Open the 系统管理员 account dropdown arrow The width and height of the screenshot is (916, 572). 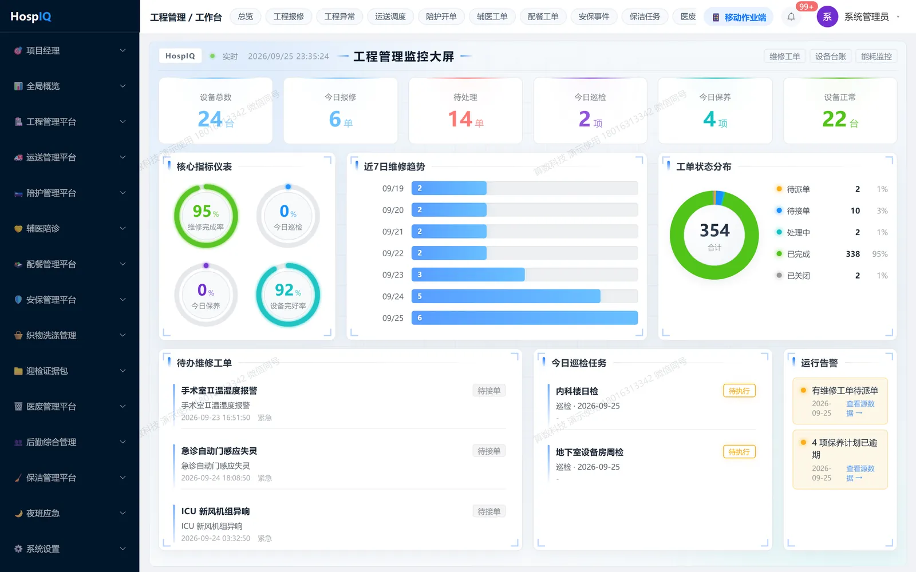pos(898,17)
